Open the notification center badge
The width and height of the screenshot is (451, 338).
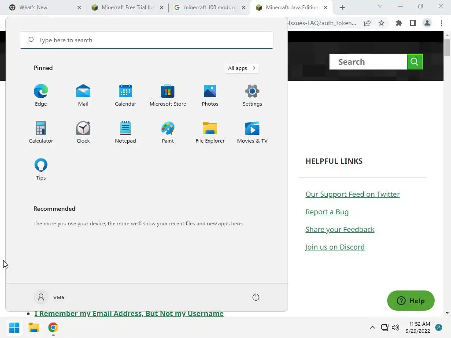pyautogui.click(x=439, y=327)
